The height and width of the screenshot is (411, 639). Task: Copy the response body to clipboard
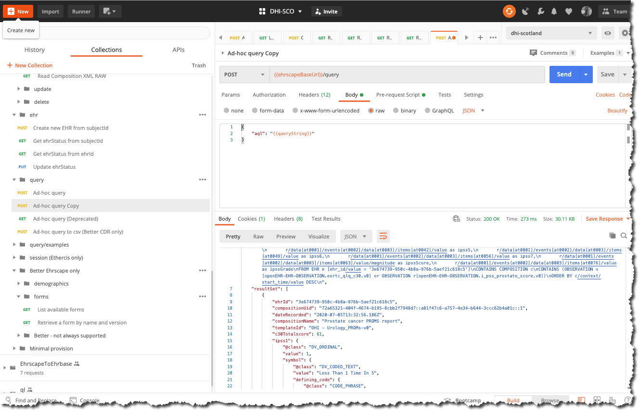(612, 236)
